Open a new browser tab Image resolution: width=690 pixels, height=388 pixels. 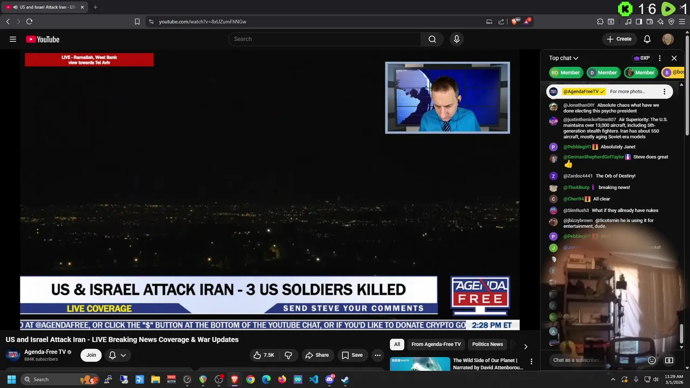click(95, 7)
